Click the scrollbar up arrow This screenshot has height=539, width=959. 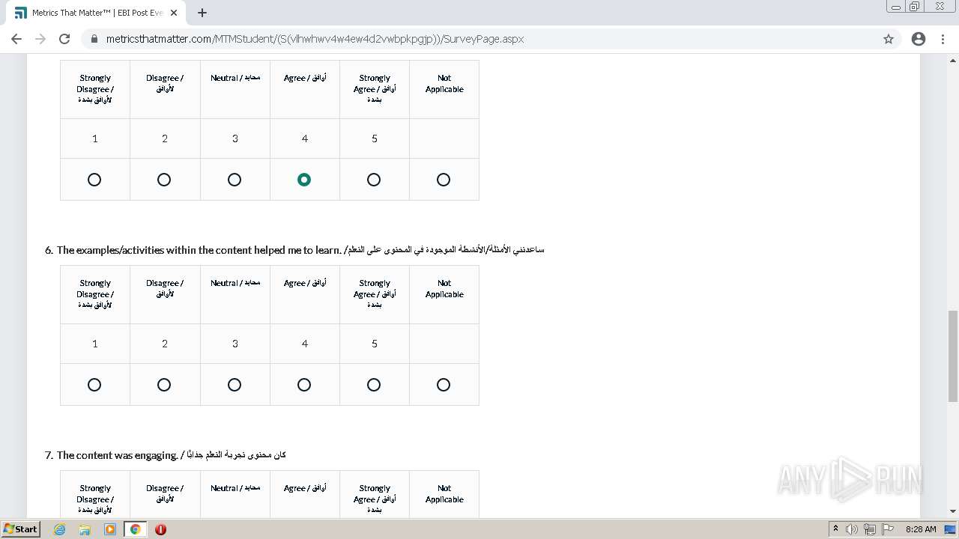tap(953, 60)
